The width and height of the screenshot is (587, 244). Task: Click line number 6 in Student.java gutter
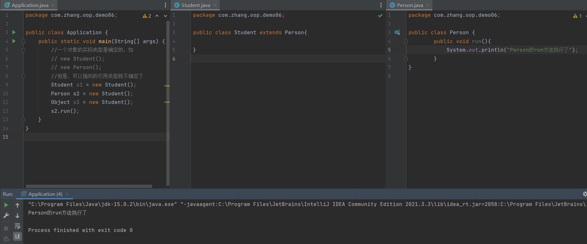click(174, 59)
